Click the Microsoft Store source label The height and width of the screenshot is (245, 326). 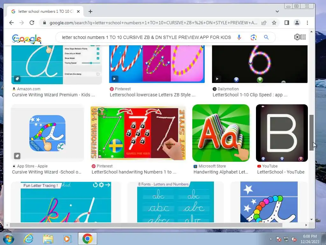click(x=212, y=166)
